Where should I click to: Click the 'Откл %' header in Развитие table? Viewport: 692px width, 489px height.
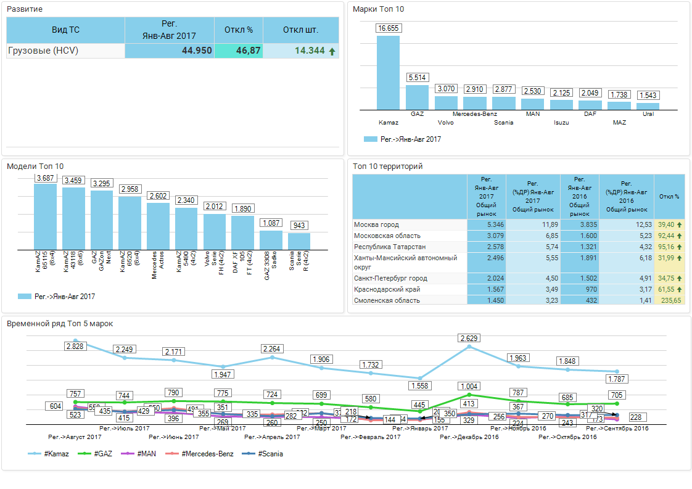pos(239,30)
